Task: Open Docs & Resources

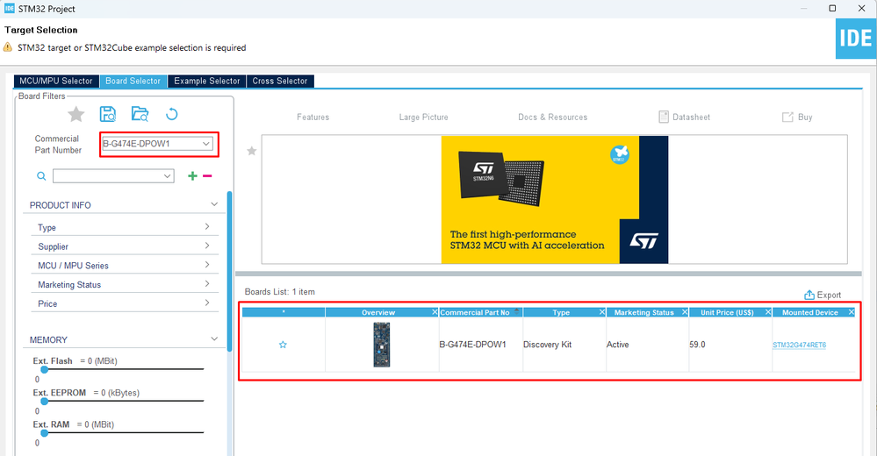Action: tap(552, 118)
